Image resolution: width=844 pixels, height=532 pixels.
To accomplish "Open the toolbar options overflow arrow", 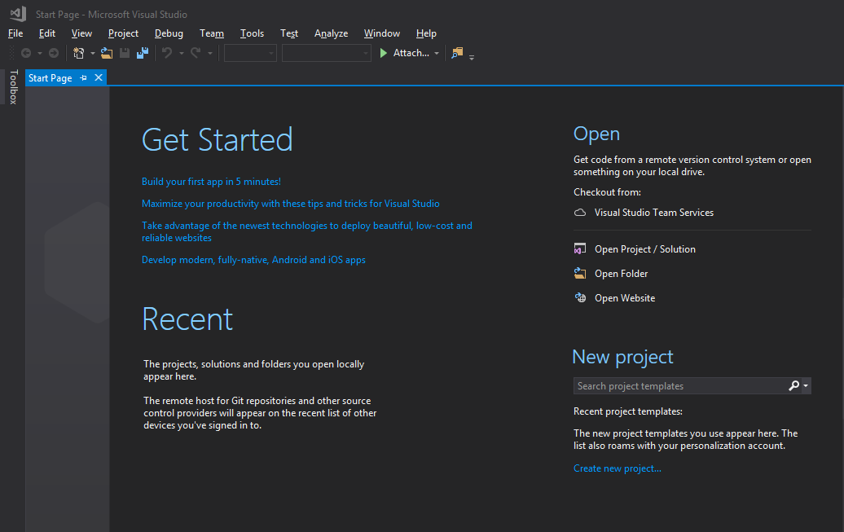I will pos(472,57).
